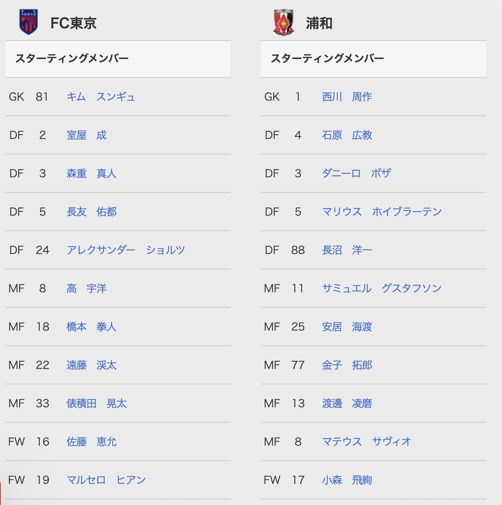Click 小森 飛絢 forward link
The image size is (502, 505).
pos(347,480)
